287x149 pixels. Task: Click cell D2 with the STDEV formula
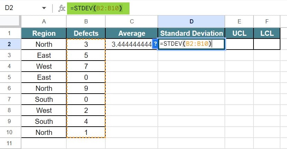(191, 44)
